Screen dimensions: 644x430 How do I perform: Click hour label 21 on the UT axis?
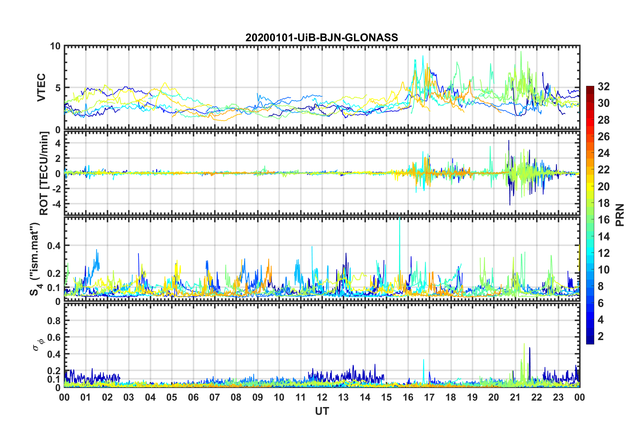click(x=515, y=397)
